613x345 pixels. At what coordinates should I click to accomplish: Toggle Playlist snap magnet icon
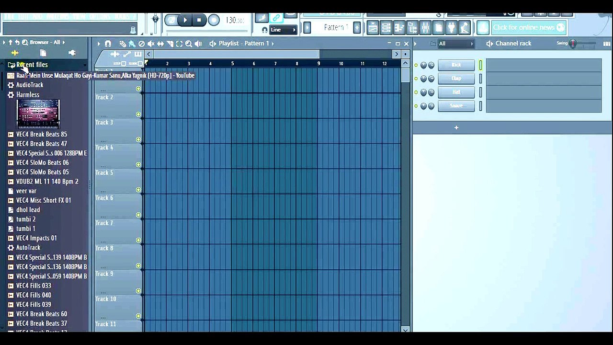tap(108, 44)
